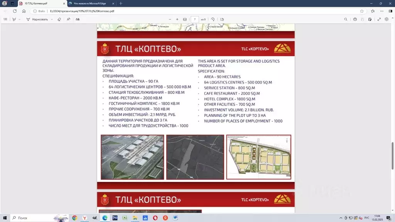This screenshot has width=395, height=222.
Task: Open tab actions menu icon
Action: [x=12, y=3]
